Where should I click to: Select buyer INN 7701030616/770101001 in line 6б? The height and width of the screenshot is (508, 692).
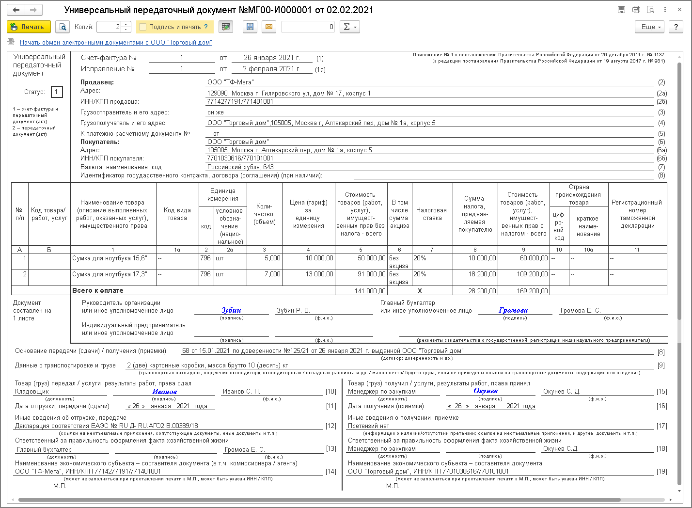tap(240, 159)
